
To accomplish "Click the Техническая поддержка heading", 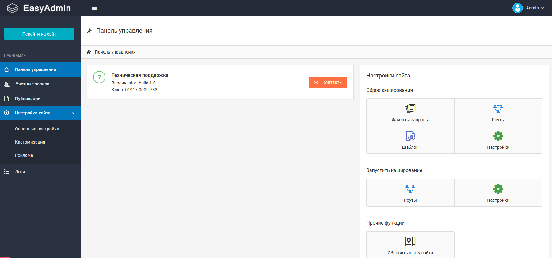I will (140, 75).
